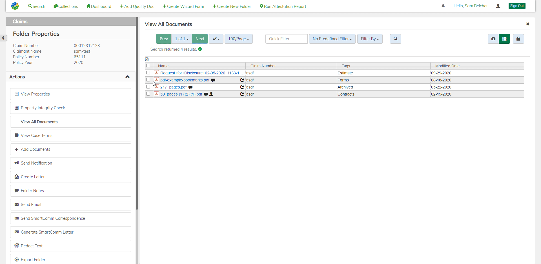Open search via magnifier icon in modal

click(x=395, y=39)
